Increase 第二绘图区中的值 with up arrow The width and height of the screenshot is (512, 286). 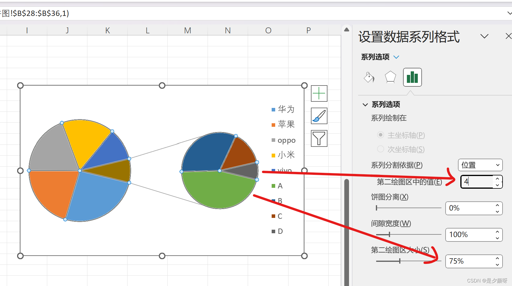point(498,179)
